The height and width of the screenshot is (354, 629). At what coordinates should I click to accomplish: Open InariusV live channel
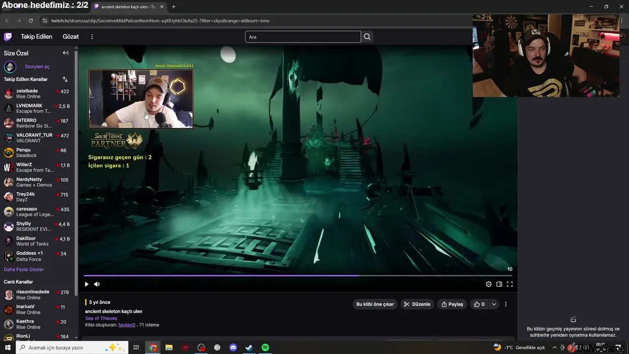pyautogui.click(x=37, y=309)
